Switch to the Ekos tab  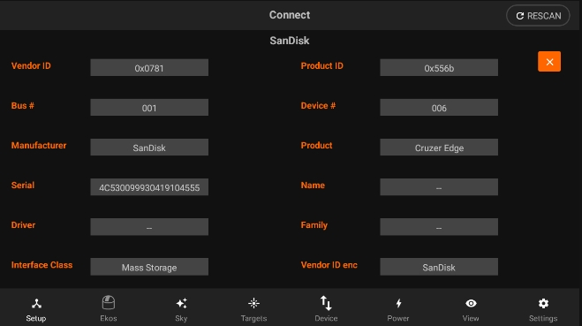[x=109, y=308]
